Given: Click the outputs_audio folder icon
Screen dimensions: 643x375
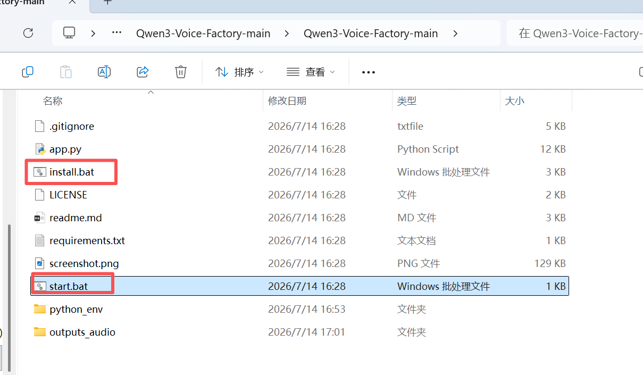Looking at the screenshot, I should 39,332.
